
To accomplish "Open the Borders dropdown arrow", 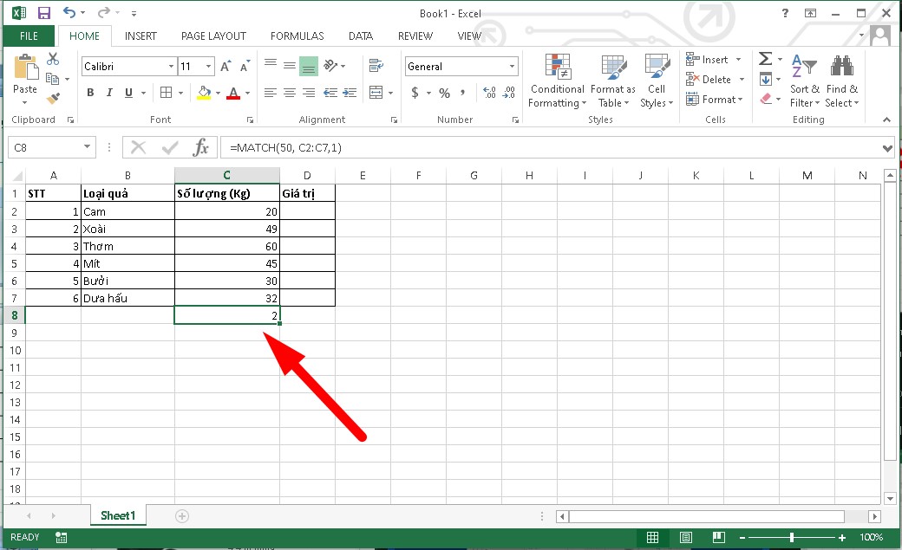I will pyautogui.click(x=180, y=93).
